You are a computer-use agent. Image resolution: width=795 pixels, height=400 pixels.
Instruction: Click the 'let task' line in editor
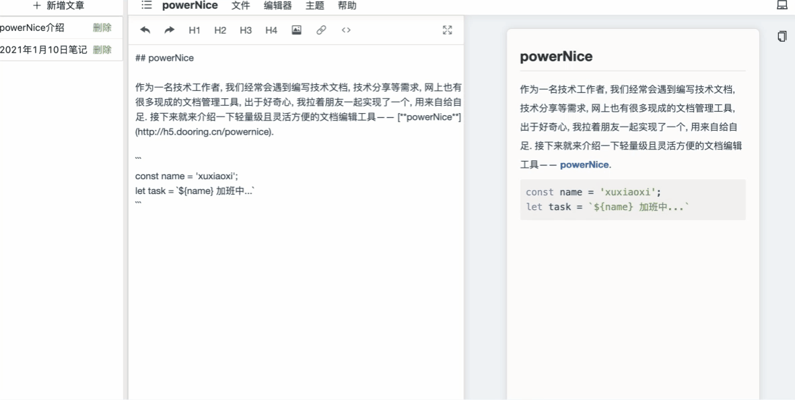(195, 191)
